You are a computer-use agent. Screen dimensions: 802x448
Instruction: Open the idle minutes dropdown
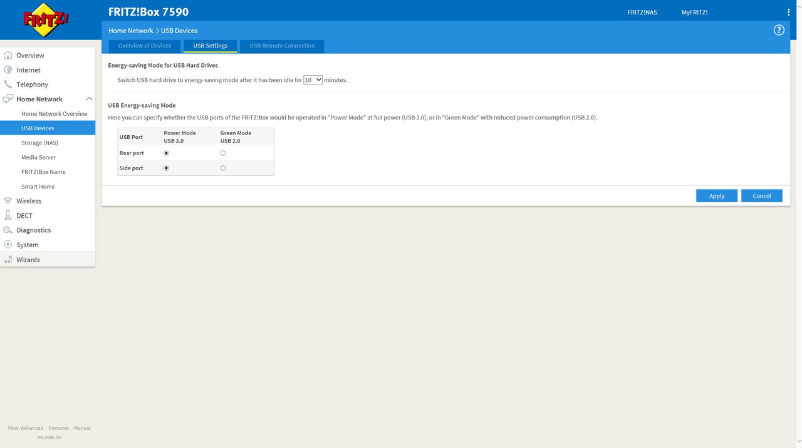click(313, 80)
